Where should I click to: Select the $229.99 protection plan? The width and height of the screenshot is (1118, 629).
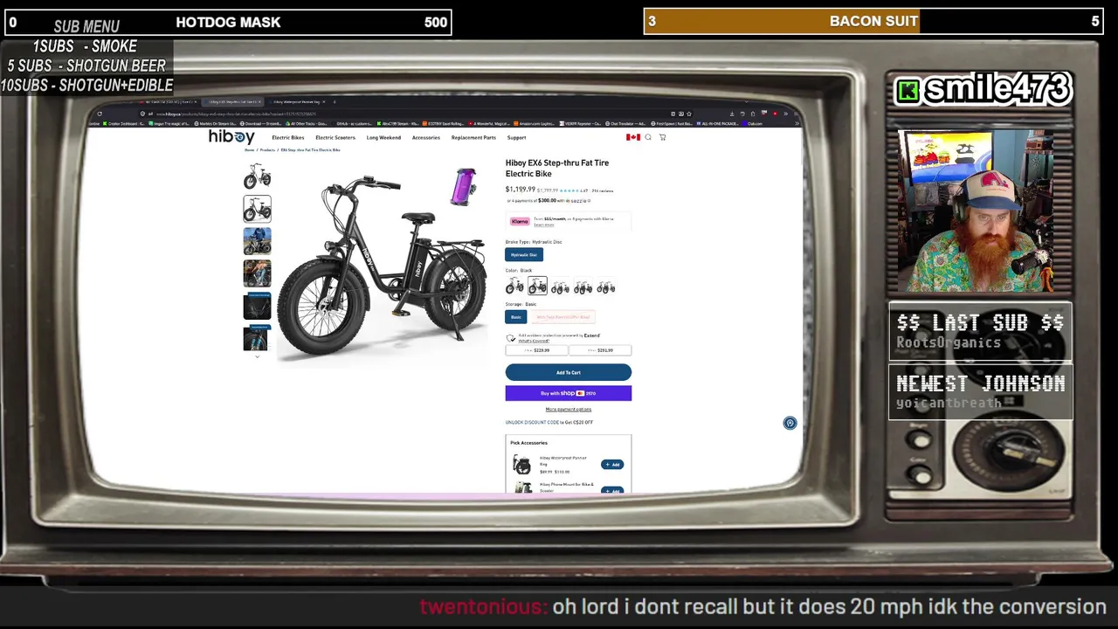click(x=536, y=350)
